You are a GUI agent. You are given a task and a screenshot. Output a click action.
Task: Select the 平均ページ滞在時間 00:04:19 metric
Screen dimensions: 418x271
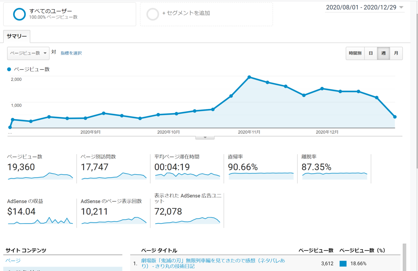tap(187, 168)
